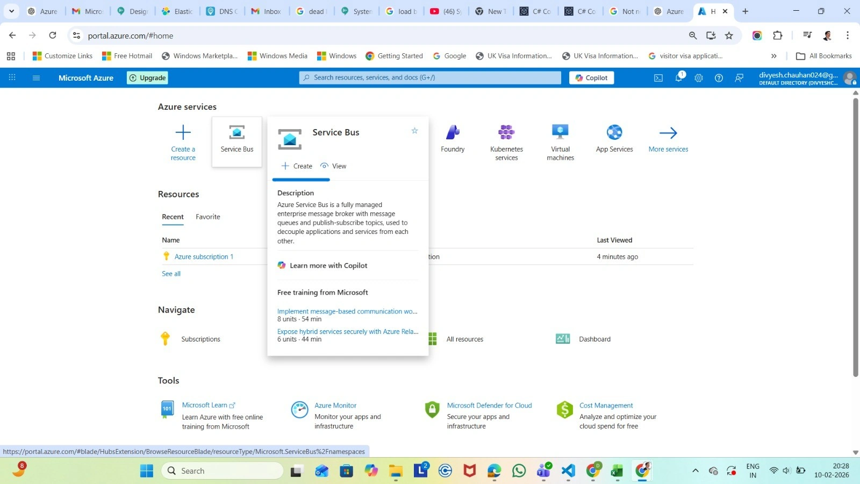Screen dimensions: 860x484
Task: Click the '4 minutes ago' Last Viewed cell
Action: [617, 257]
